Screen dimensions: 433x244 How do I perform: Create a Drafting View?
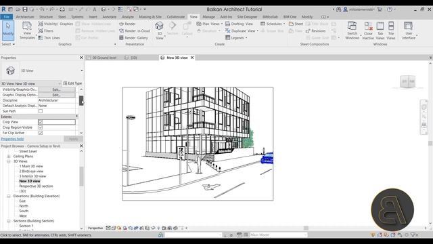[239, 24]
